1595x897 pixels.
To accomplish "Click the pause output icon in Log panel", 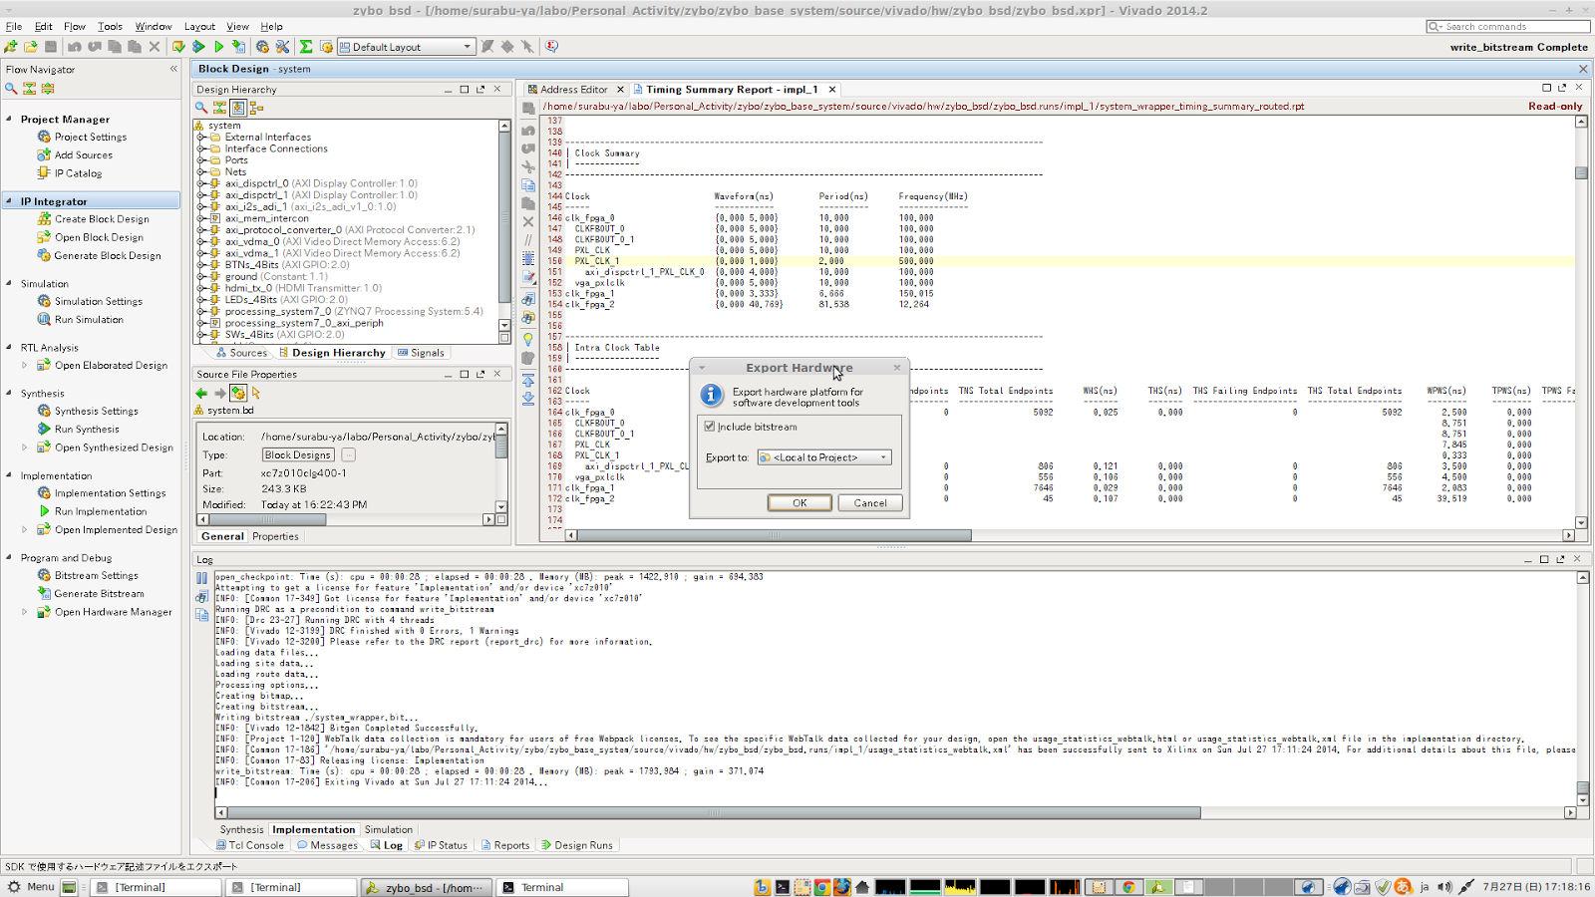I will (x=201, y=578).
